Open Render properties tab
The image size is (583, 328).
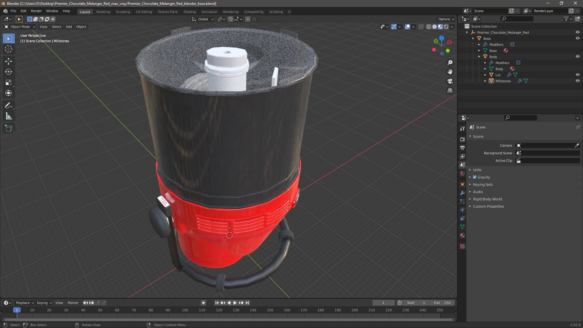[462, 139]
